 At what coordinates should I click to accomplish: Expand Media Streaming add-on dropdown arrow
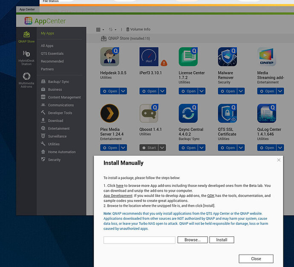pyautogui.click(x=280, y=91)
